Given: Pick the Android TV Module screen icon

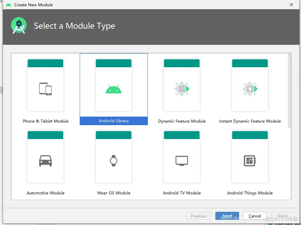Looking at the screenshot, I should click(x=182, y=161).
